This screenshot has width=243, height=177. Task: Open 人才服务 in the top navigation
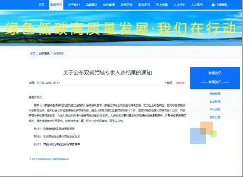coord(197,5)
